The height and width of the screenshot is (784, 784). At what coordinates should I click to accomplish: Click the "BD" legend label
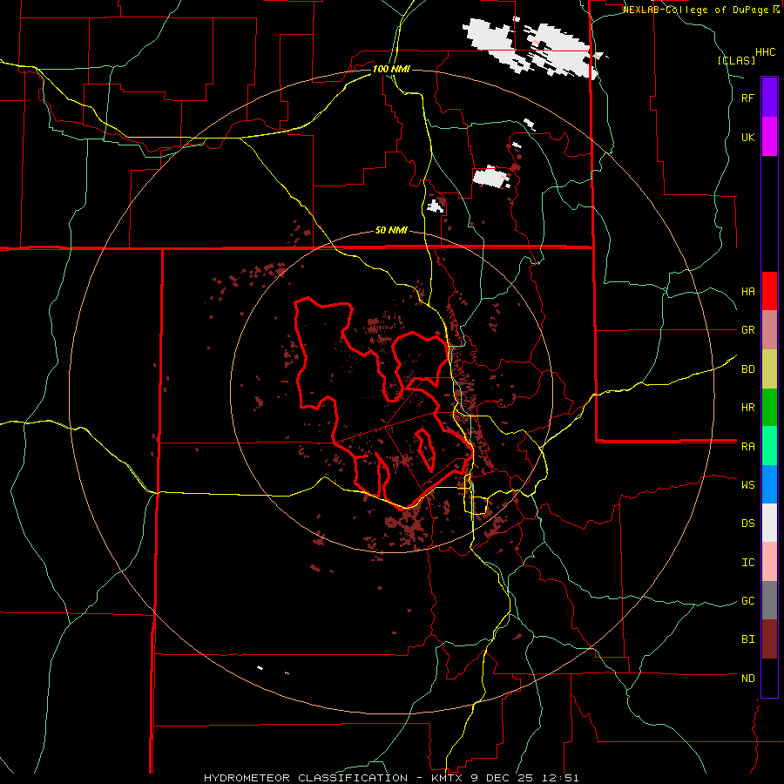[x=747, y=369]
